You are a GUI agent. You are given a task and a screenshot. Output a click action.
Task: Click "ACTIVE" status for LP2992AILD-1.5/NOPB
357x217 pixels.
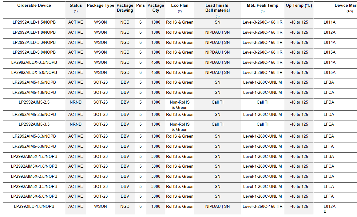tap(76, 22)
